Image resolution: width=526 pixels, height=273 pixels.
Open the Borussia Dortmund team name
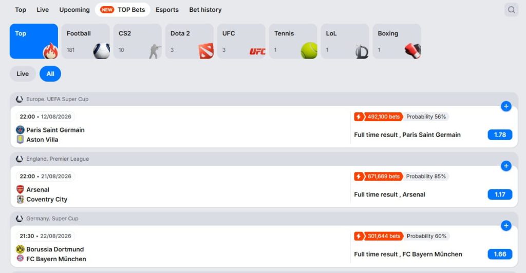55,249
